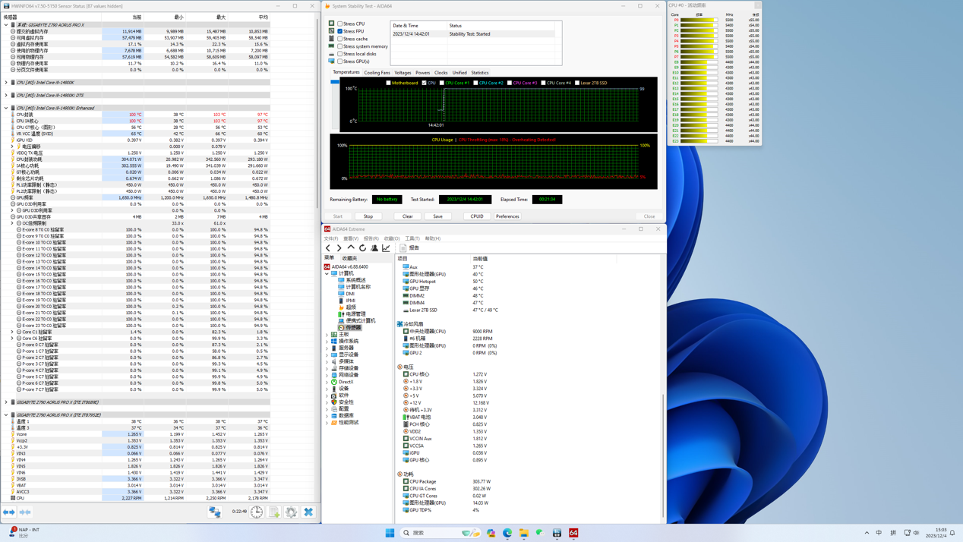Expand CPU [#0] Intel Core i9-14900K DTS group

point(6,96)
